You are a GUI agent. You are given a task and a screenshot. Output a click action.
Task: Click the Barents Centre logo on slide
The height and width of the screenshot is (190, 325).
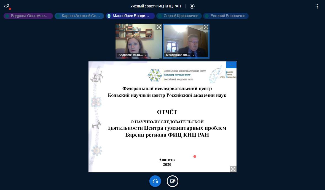[x=223, y=74]
